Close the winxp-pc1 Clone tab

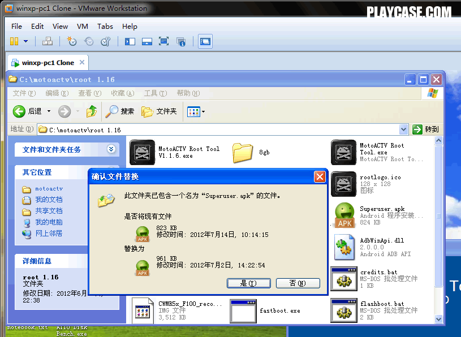tap(82, 62)
